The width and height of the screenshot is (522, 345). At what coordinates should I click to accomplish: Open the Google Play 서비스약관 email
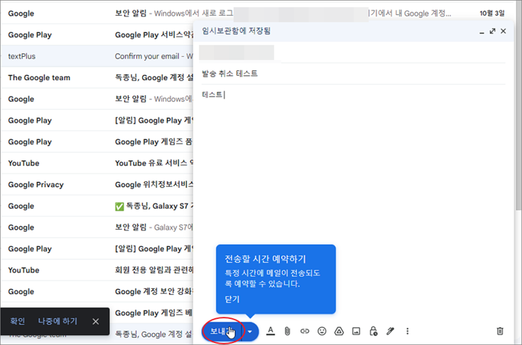pos(96,35)
